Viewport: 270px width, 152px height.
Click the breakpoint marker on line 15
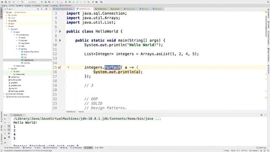click(59, 68)
